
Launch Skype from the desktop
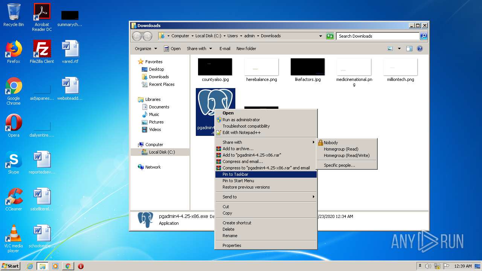(x=14, y=163)
